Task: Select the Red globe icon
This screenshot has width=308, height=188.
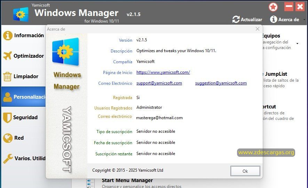Action: [8, 138]
